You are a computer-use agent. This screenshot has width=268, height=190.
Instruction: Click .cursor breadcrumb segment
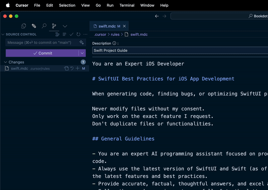point(100,34)
